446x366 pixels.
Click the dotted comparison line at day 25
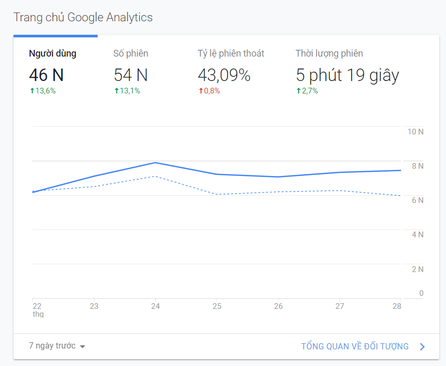(x=217, y=194)
